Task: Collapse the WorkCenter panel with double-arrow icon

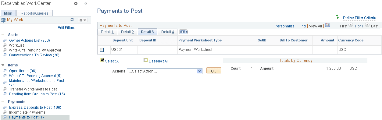Action: pos(86,4)
